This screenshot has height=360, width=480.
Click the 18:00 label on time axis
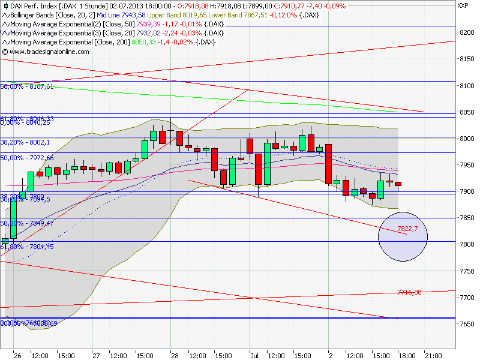pyautogui.click(x=407, y=356)
